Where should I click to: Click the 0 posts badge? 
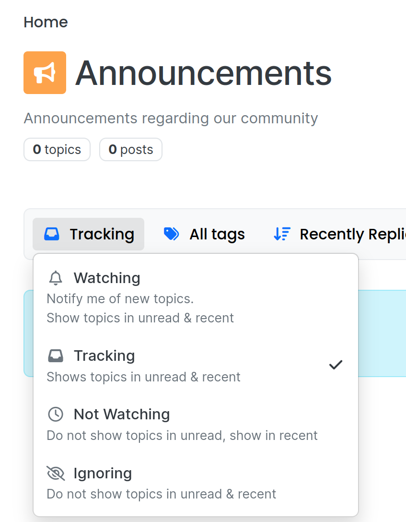tap(131, 150)
